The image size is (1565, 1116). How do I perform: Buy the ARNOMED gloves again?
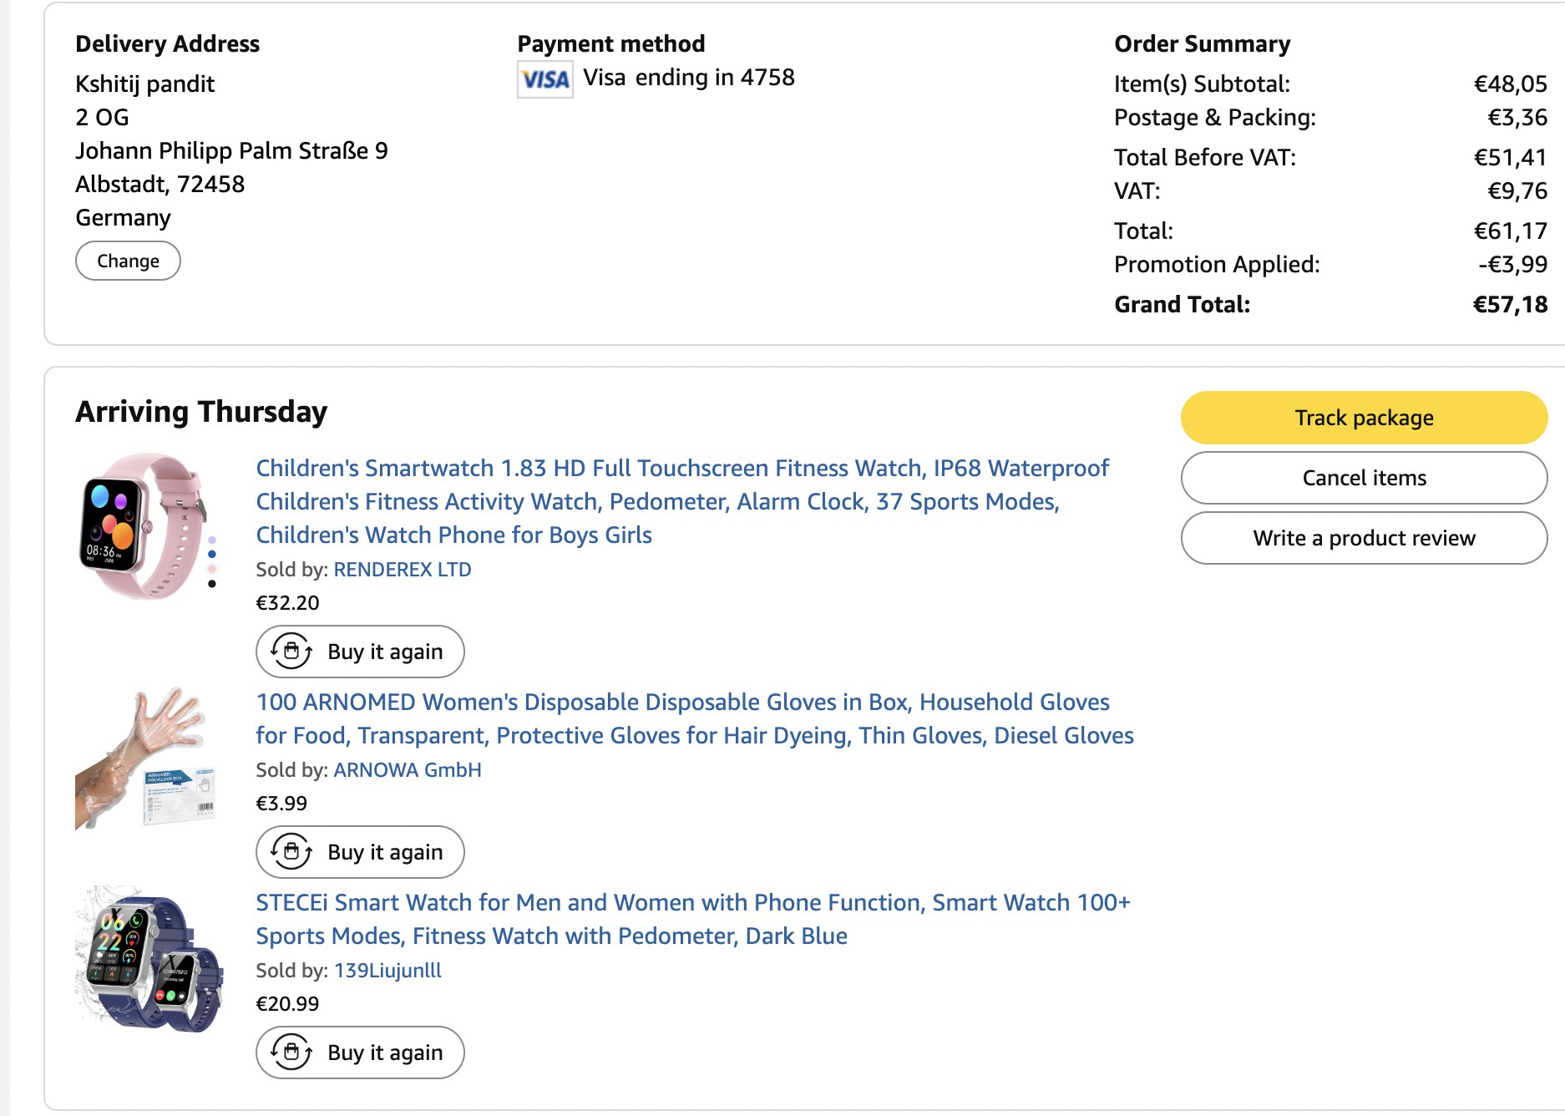pyautogui.click(x=384, y=852)
